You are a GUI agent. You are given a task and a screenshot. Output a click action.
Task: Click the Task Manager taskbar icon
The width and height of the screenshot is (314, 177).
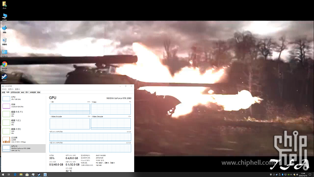tap(33, 175)
